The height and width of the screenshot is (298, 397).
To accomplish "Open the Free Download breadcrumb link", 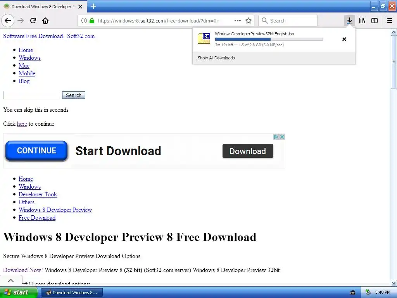I will coord(37,218).
